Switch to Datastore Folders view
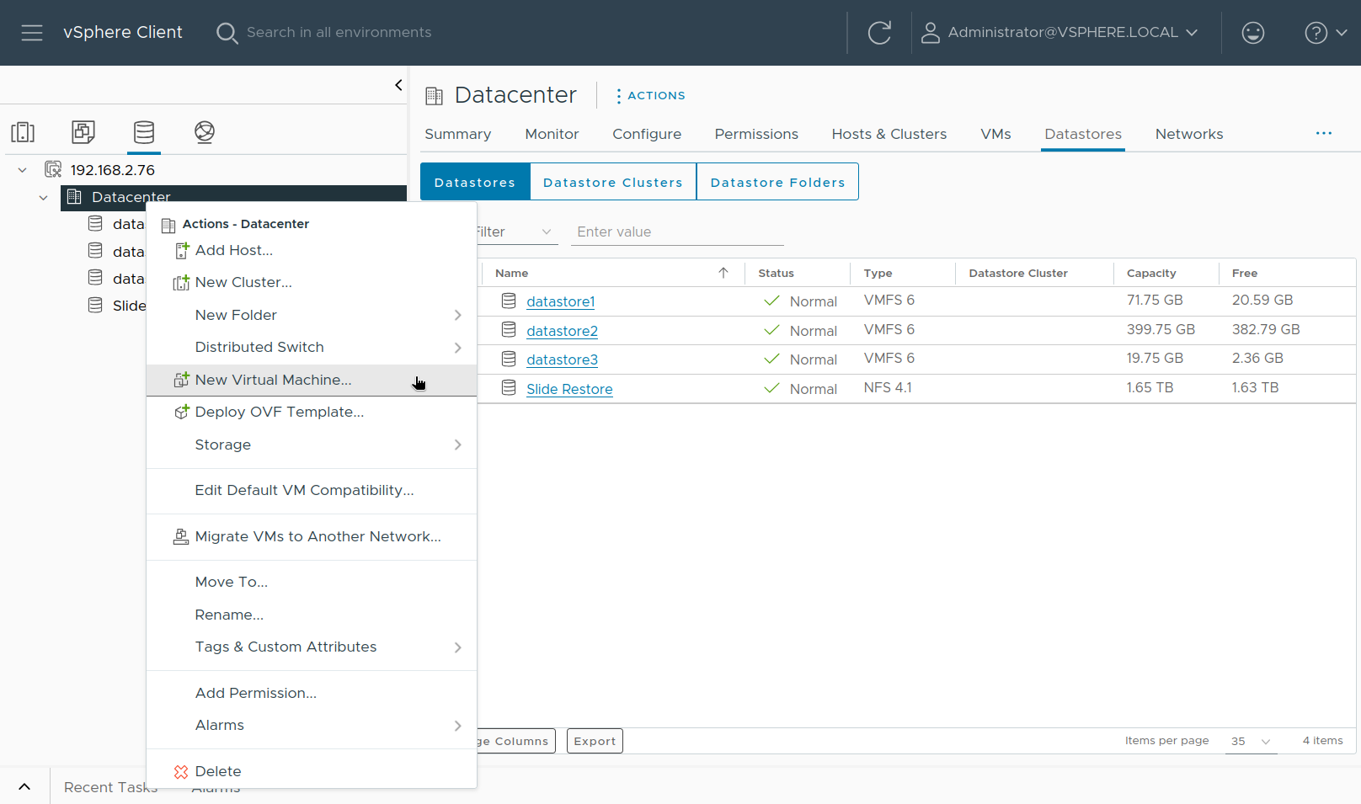The image size is (1361, 804). pos(777,182)
